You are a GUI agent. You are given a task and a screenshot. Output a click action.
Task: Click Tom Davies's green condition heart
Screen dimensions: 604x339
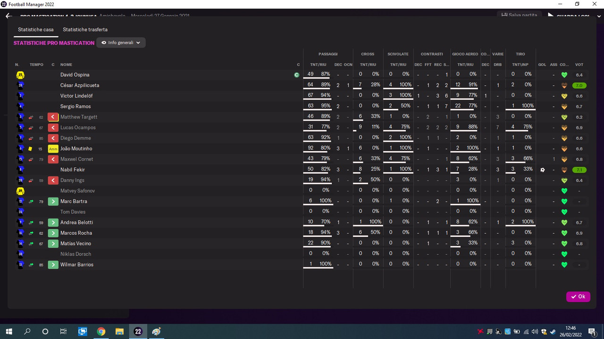click(x=564, y=212)
